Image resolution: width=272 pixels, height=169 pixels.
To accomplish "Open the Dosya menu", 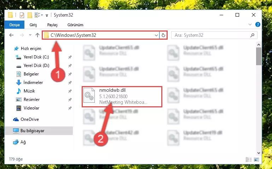I will [15, 25].
